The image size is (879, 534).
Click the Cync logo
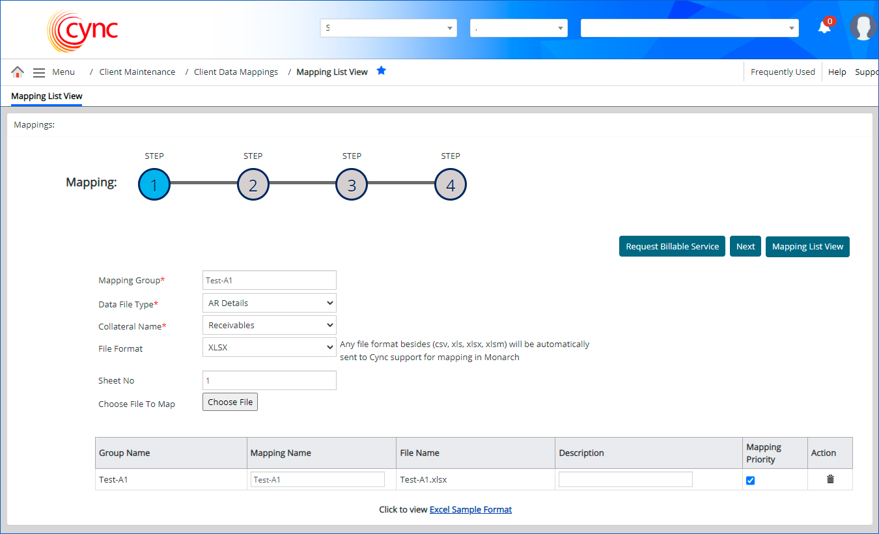pos(83,31)
